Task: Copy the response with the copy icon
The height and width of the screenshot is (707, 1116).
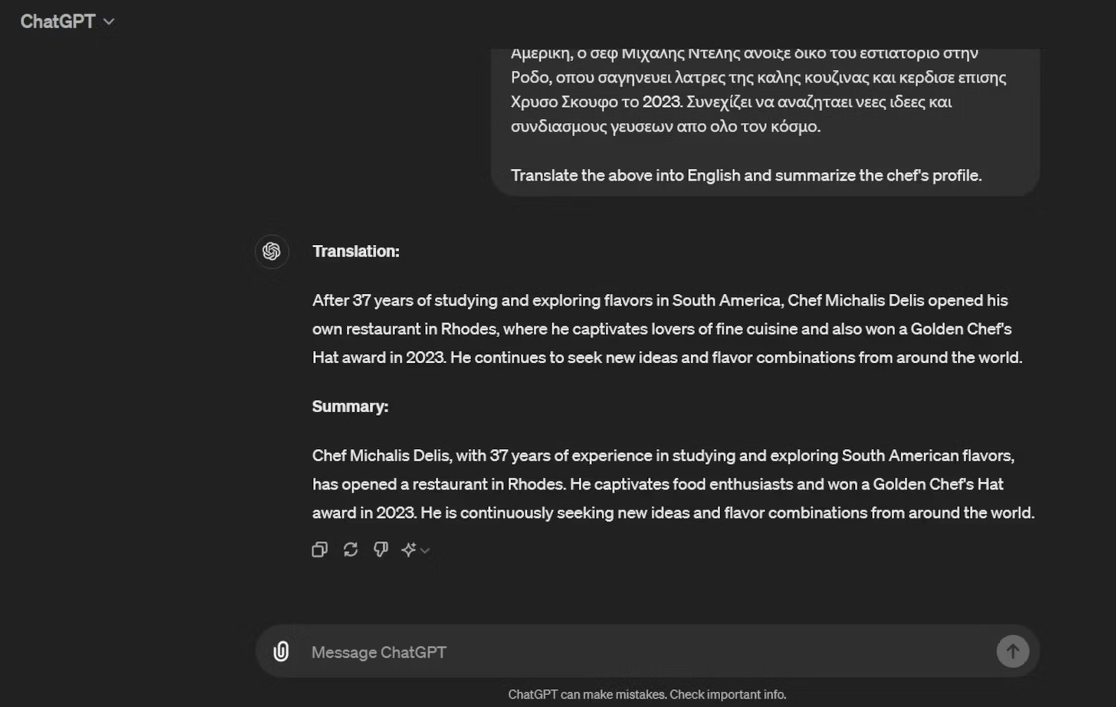Action: pos(320,550)
